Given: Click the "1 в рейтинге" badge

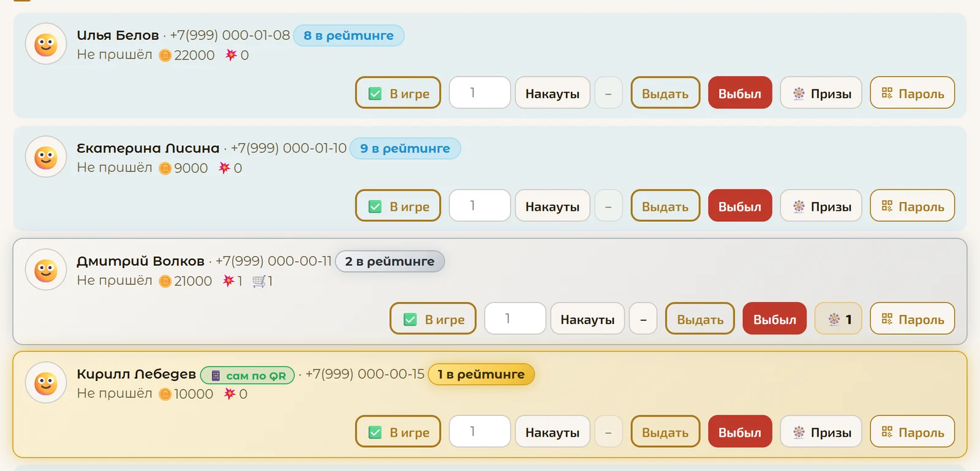Looking at the screenshot, I should point(481,374).
